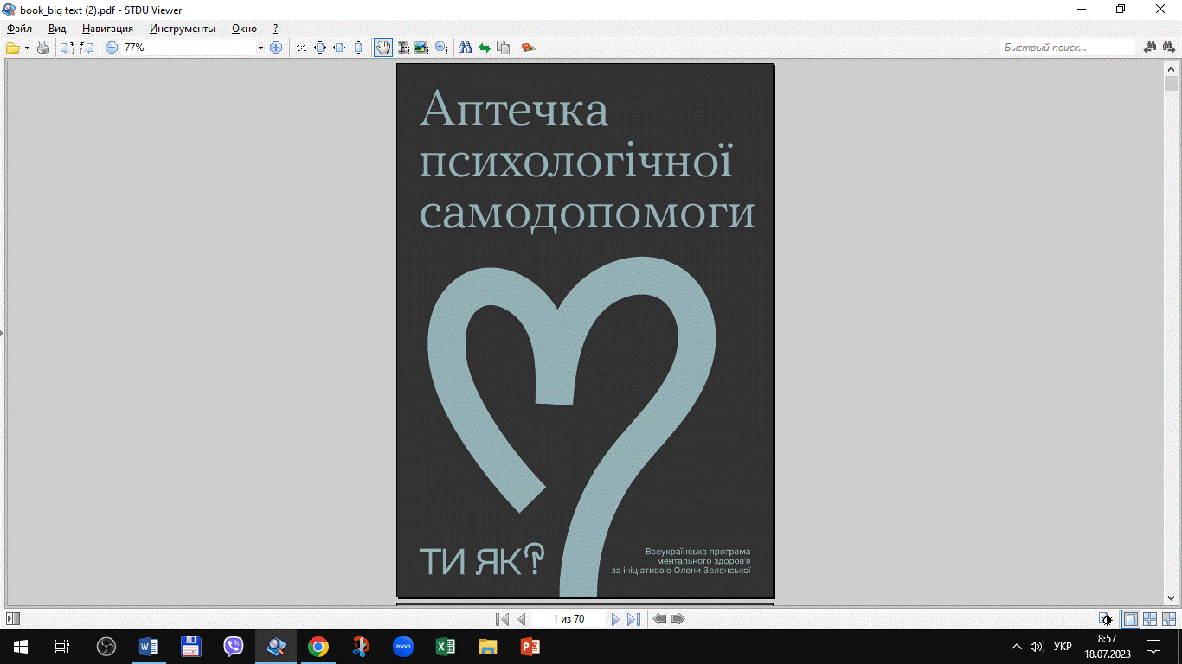Go to last page button
The image size is (1182, 664).
[633, 619]
